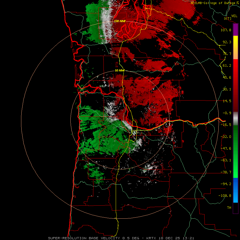The image size is (240, 240).
Task: Click the 92.3 velocity scale value
Action: pos(227,42)
